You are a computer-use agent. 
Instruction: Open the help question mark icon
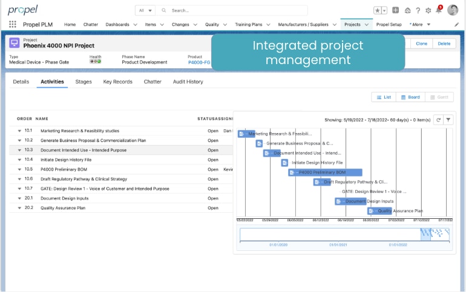[418, 10]
